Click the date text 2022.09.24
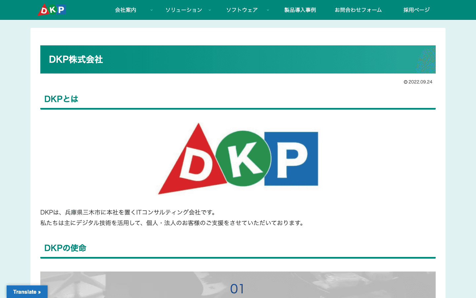 pos(420,82)
